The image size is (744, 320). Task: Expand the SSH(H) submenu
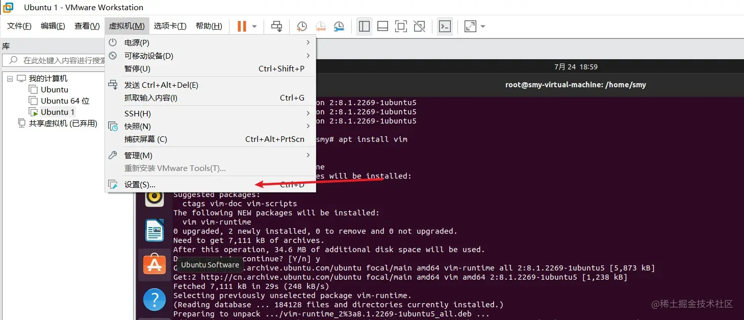pos(211,113)
